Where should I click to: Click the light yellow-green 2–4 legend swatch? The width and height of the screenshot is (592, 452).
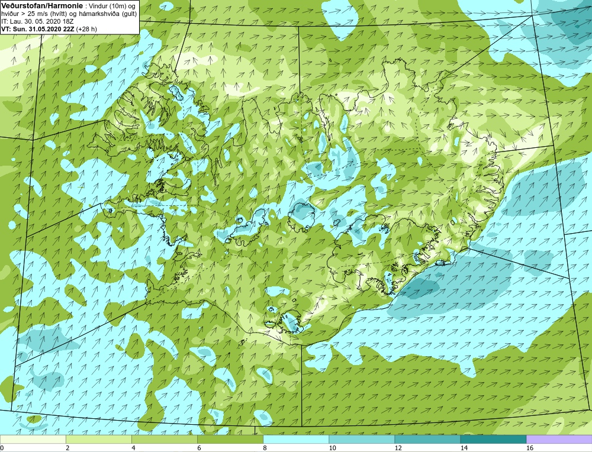click(x=98, y=439)
